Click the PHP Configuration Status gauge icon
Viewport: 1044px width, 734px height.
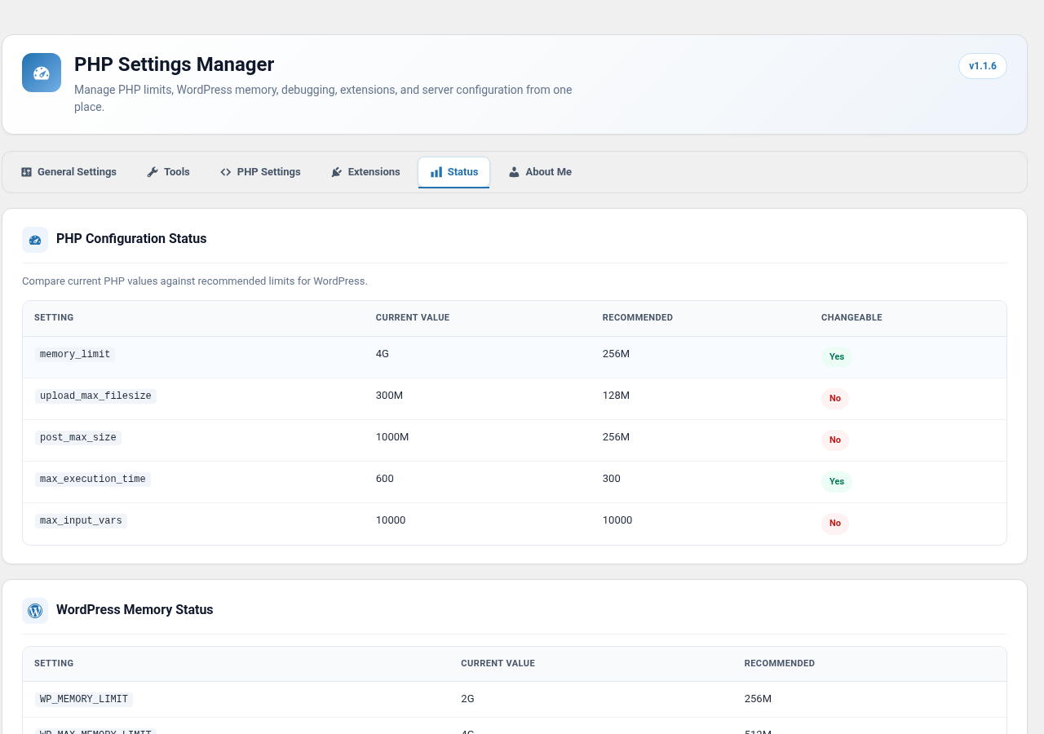coord(35,240)
